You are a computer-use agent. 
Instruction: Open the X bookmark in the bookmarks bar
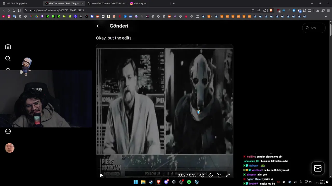point(86,16)
